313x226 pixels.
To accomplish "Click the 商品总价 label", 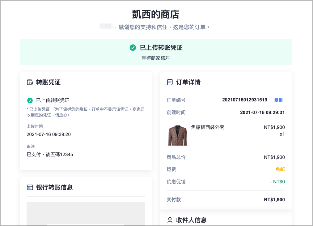I will pos(176,157).
